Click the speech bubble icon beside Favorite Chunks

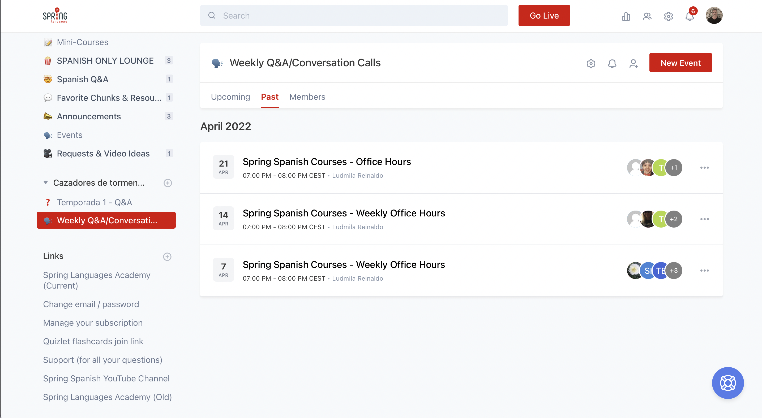[48, 98]
